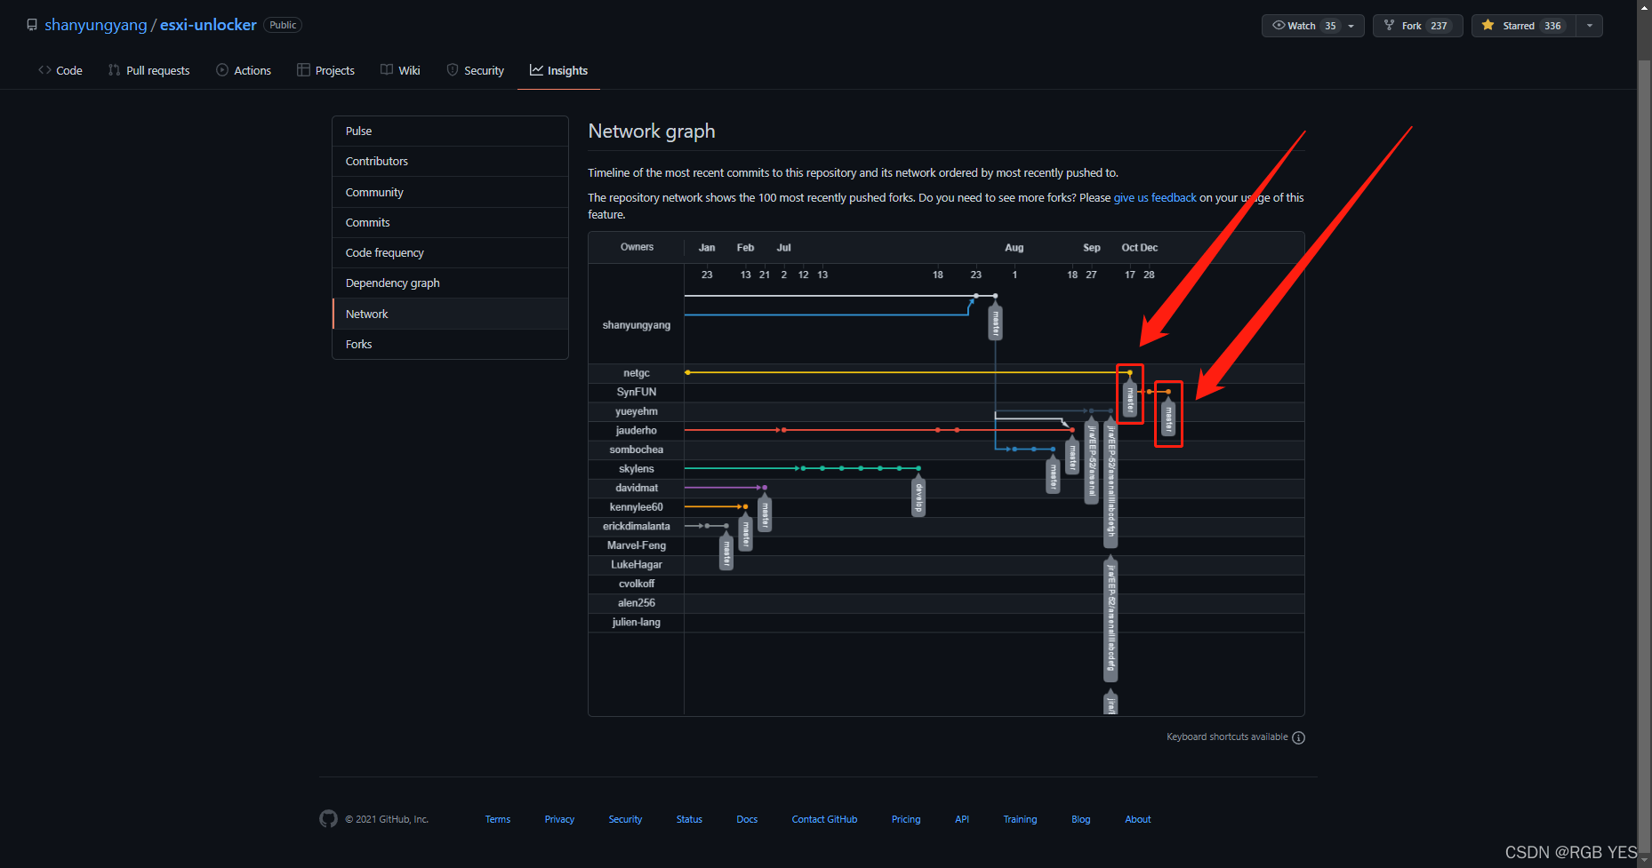Open the Privacy footer link
The width and height of the screenshot is (1652, 868).
click(559, 819)
